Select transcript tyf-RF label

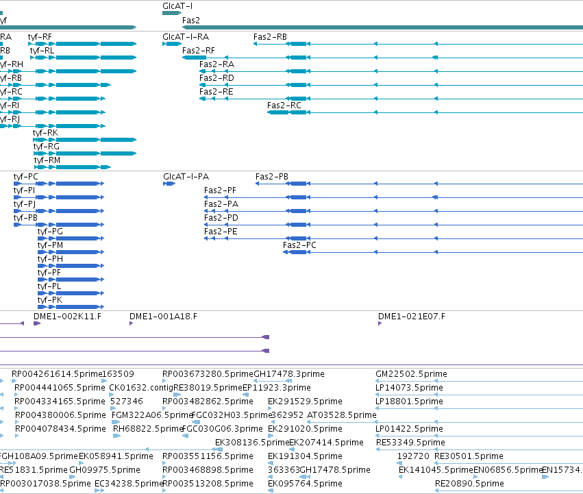[x=40, y=37]
